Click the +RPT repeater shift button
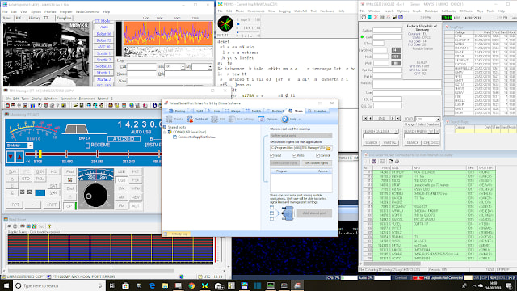The image size is (517, 291). [51, 205]
